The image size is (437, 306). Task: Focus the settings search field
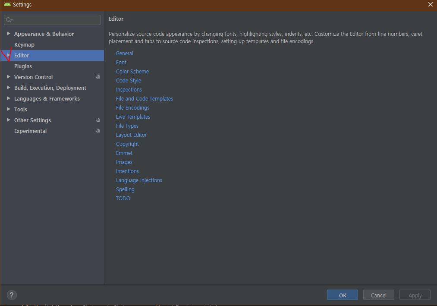(52, 20)
